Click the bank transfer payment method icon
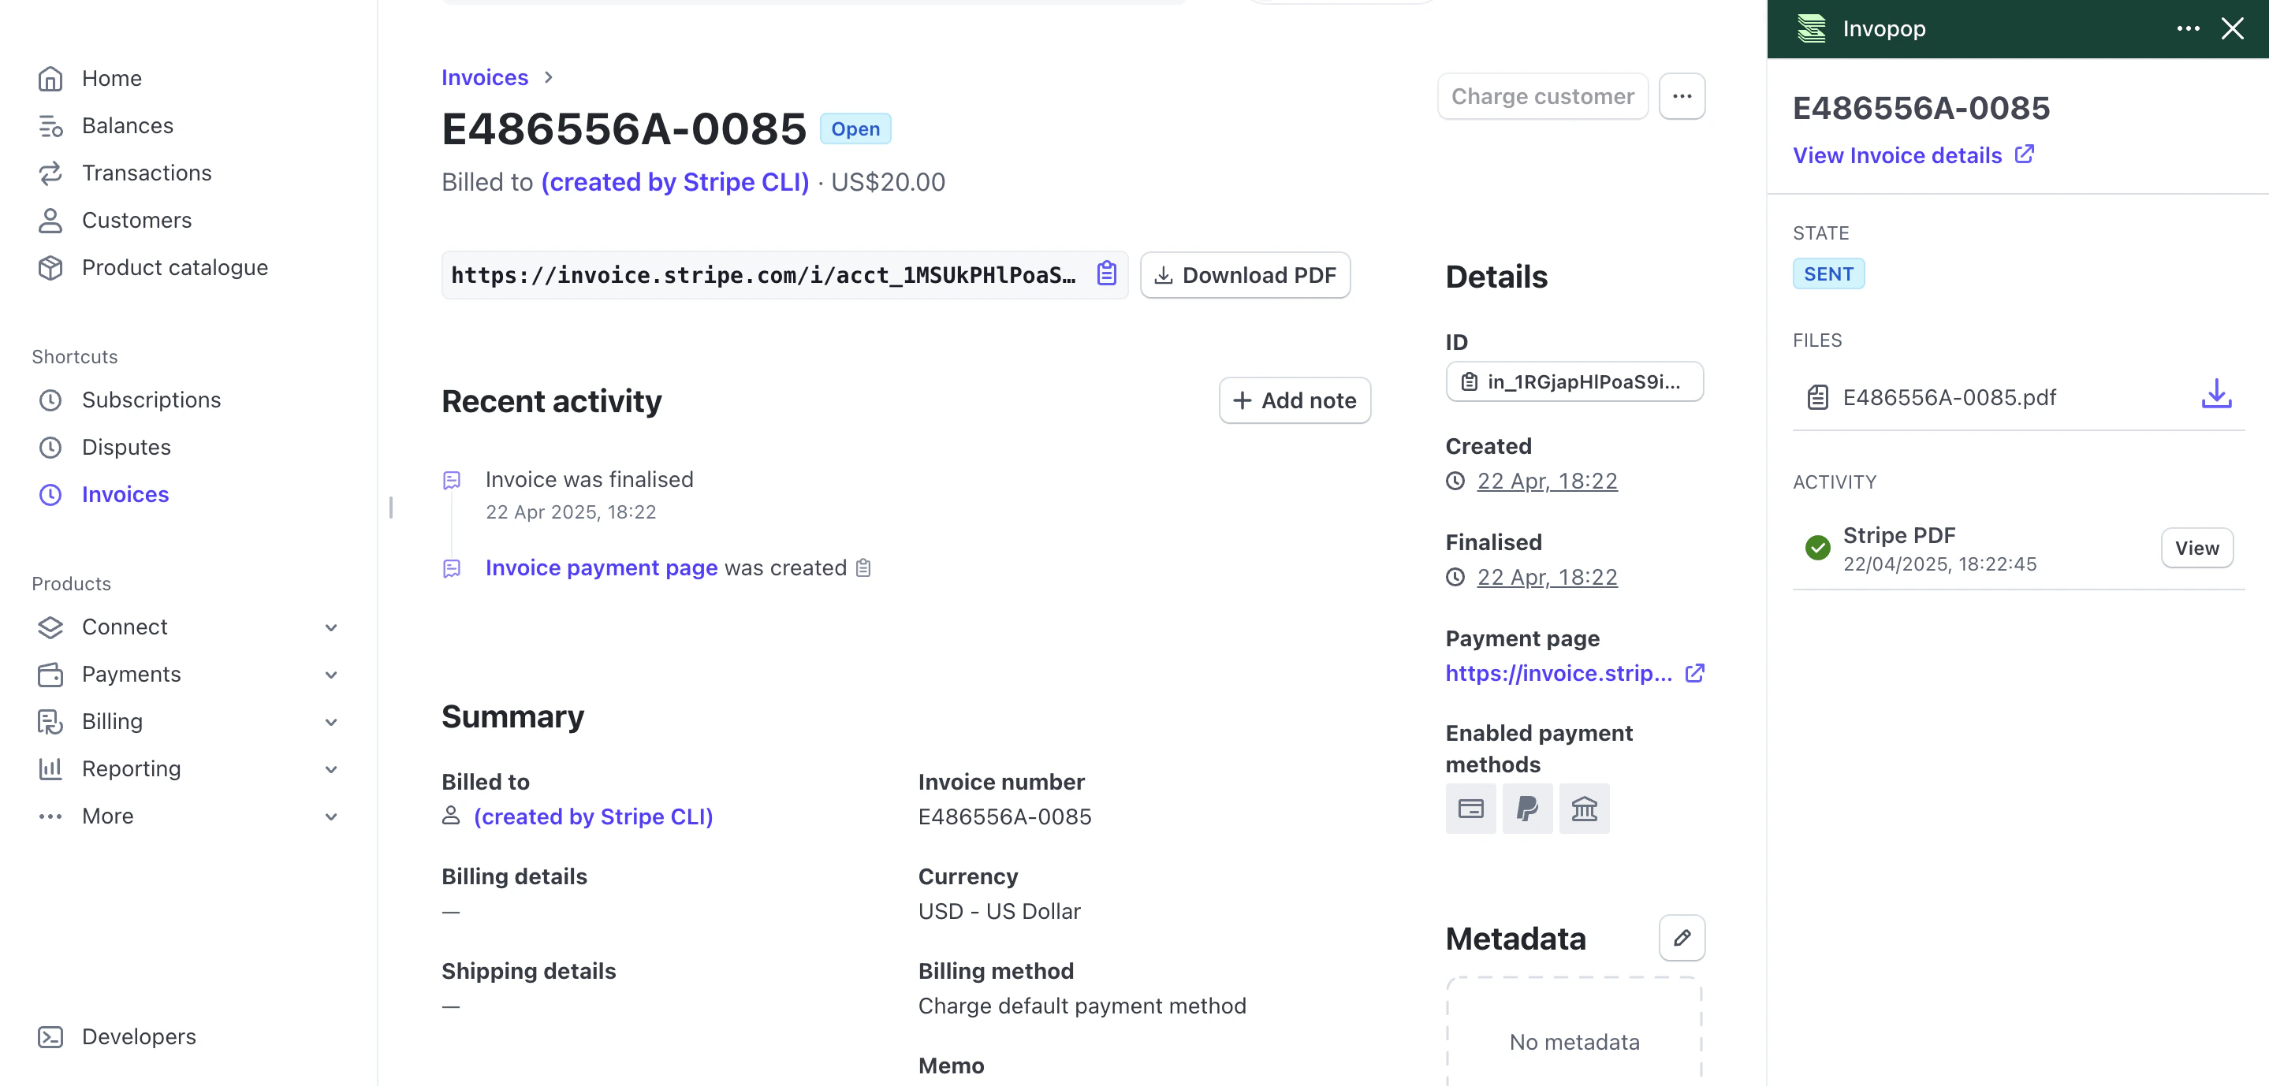2269x1086 pixels. pyautogui.click(x=1583, y=808)
